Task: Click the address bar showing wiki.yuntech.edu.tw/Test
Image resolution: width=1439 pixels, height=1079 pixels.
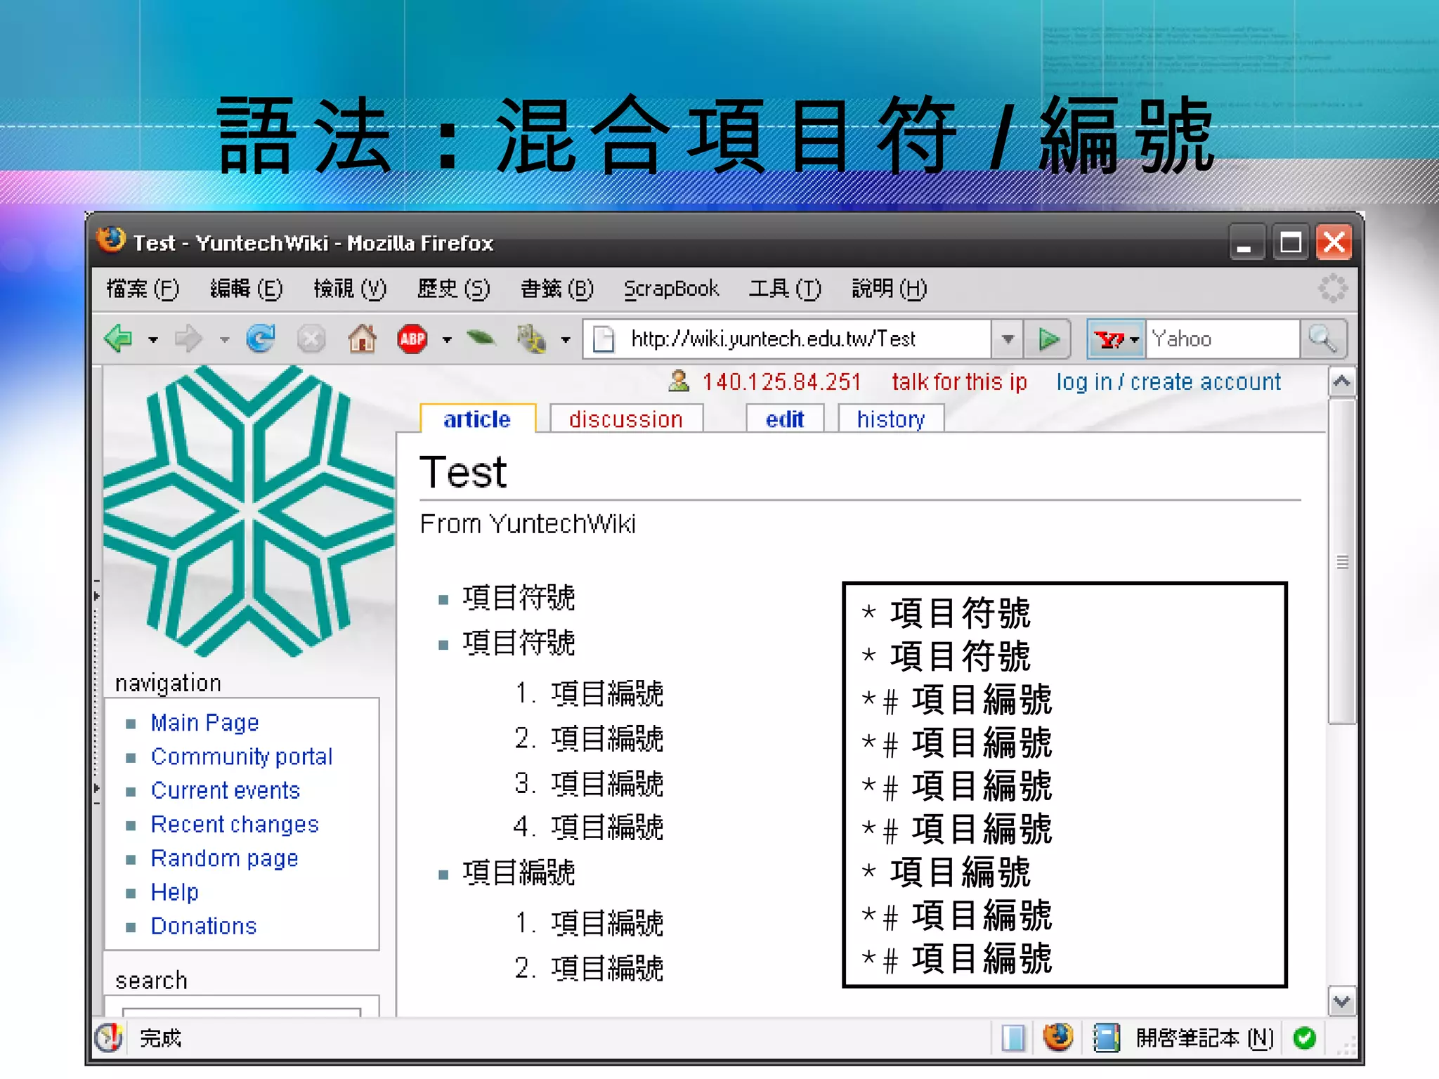Action: tap(787, 339)
